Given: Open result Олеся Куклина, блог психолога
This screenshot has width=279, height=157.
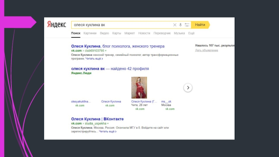Looking at the screenshot, I should coord(118,46).
